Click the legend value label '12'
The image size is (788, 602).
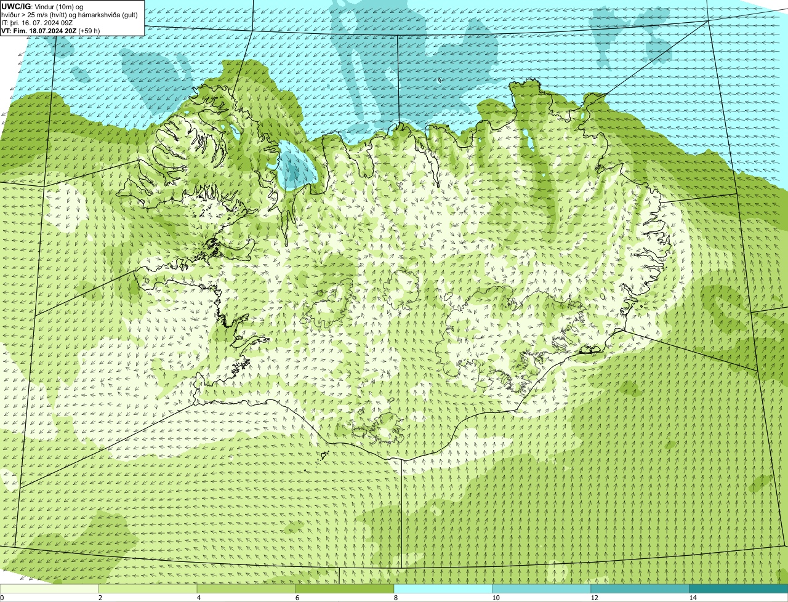(x=594, y=598)
